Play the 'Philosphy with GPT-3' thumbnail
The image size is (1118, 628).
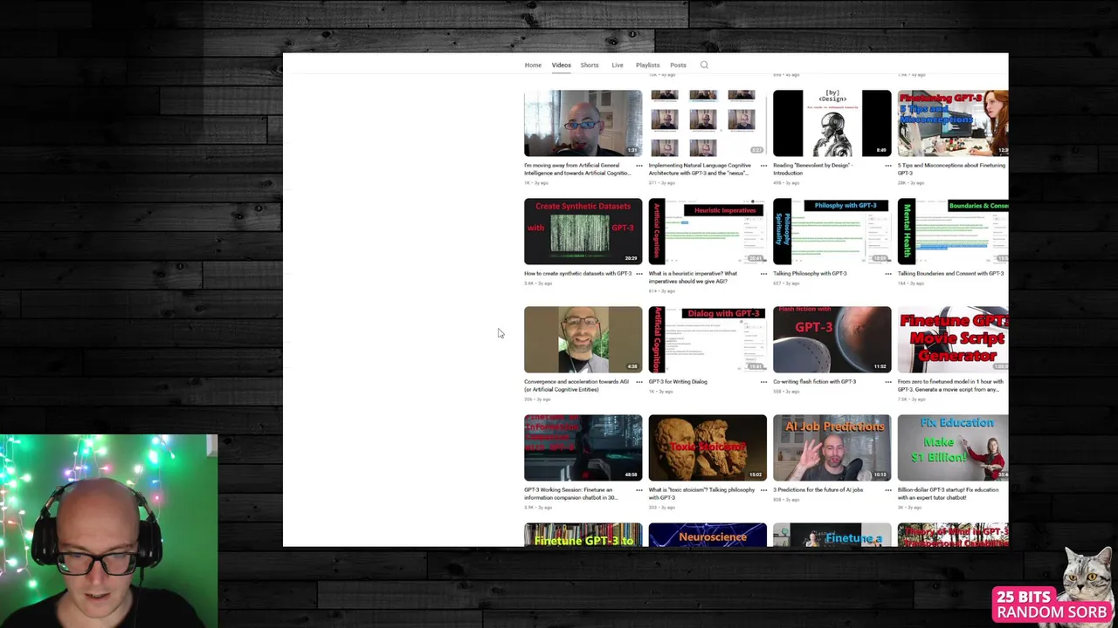coord(832,231)
